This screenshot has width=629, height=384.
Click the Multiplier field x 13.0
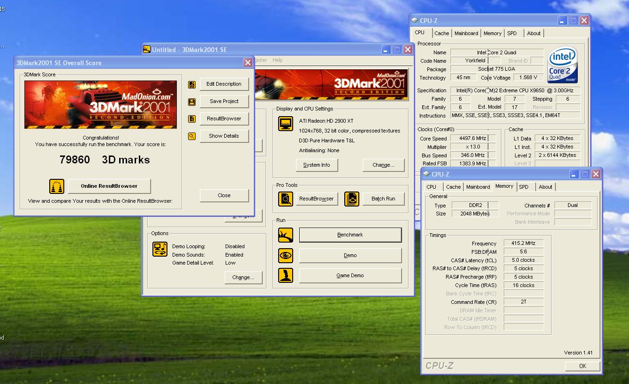[x=473, y=147]
